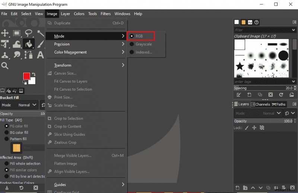Click the Paintbrush tool
298x193 pixels.
click(x=40, y=44)
